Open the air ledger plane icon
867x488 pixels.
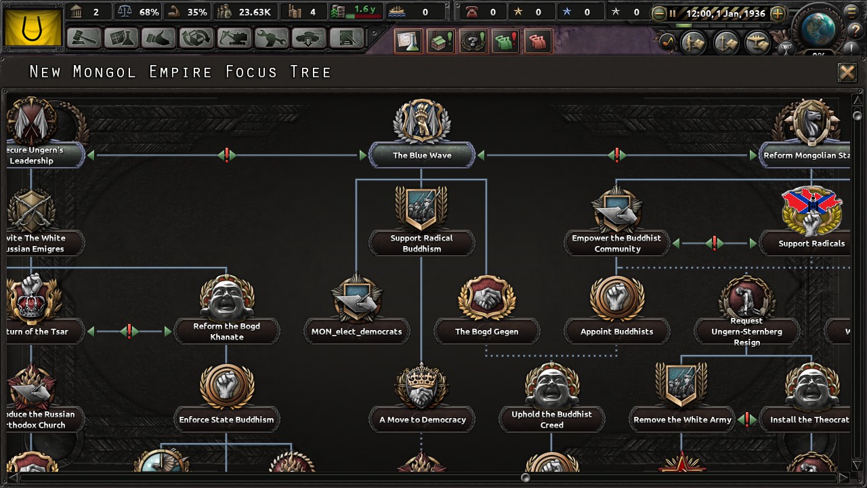pos(757,42)
